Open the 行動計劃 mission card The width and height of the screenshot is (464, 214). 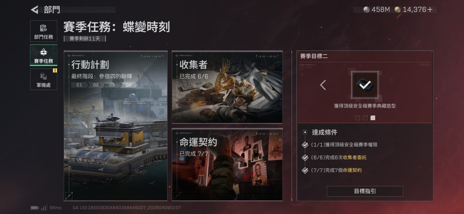pyautogui.click(x=115, y=126)
